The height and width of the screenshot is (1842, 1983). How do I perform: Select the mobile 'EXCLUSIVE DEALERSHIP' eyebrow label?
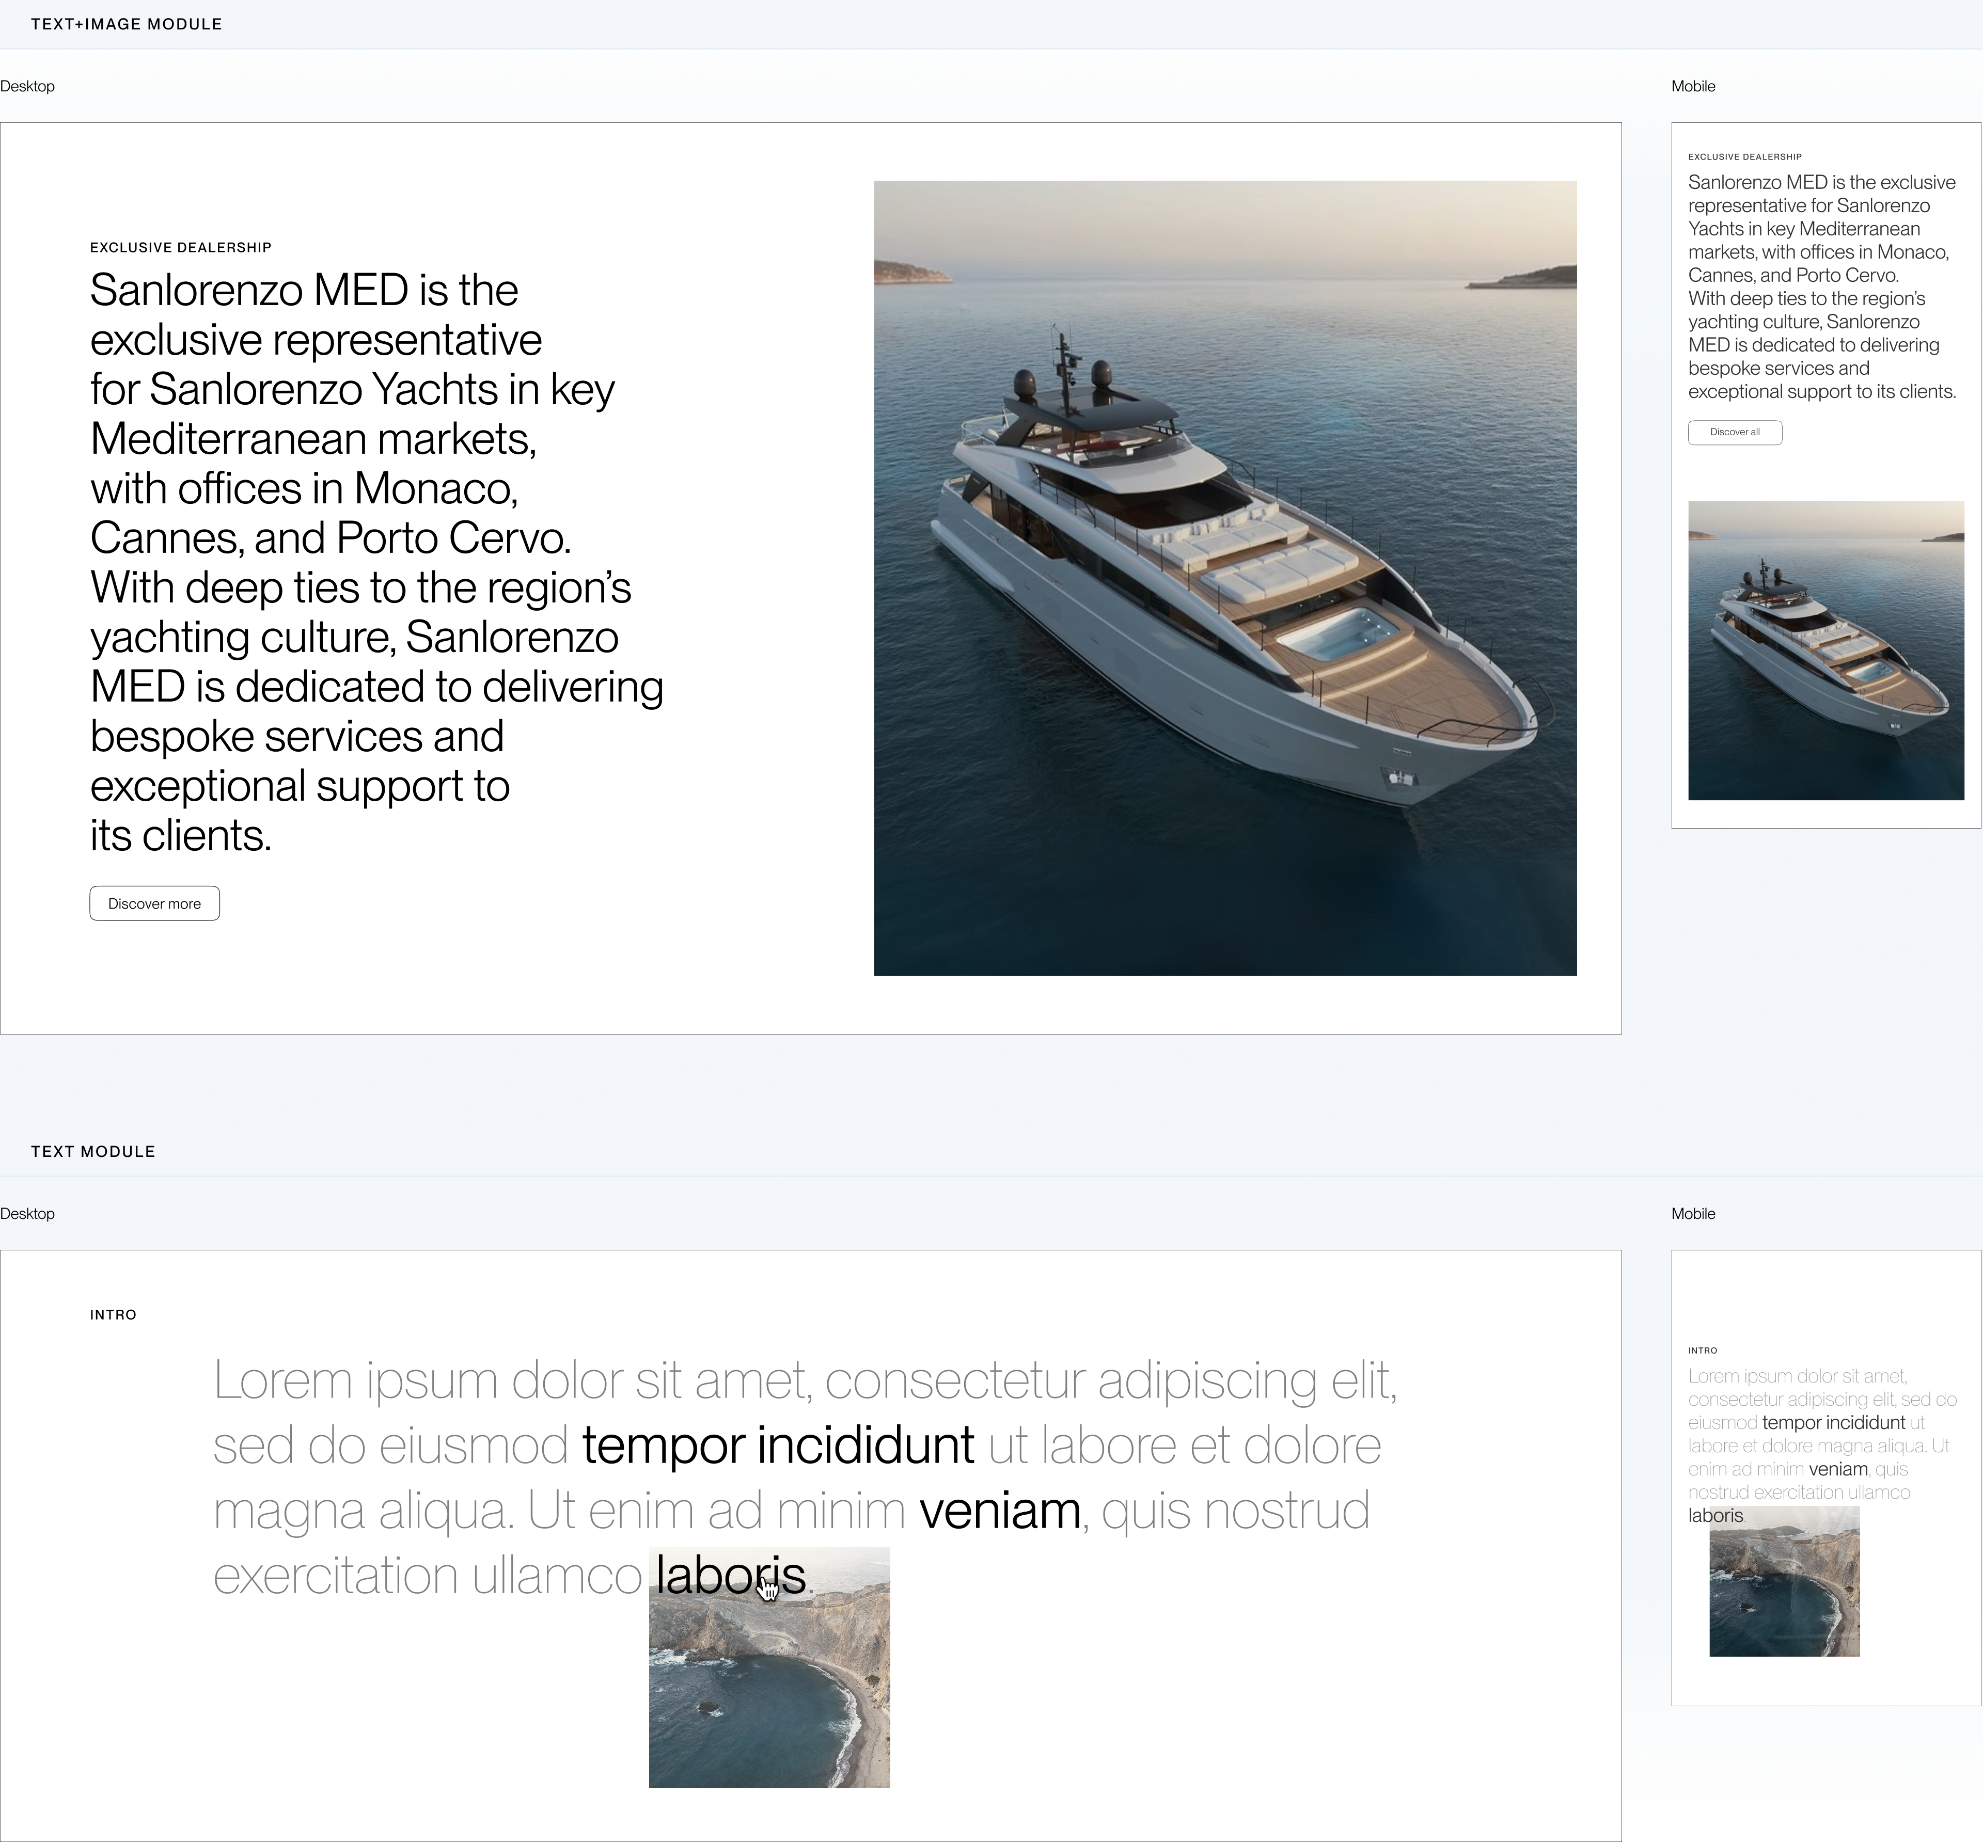pos(1745,156)
